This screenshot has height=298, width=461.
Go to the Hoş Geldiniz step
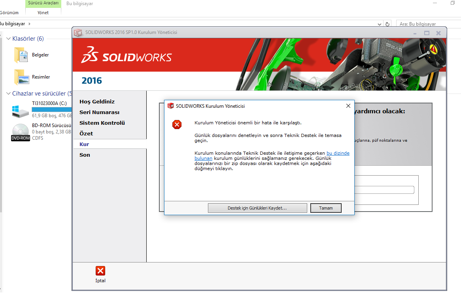pos(97,101)
